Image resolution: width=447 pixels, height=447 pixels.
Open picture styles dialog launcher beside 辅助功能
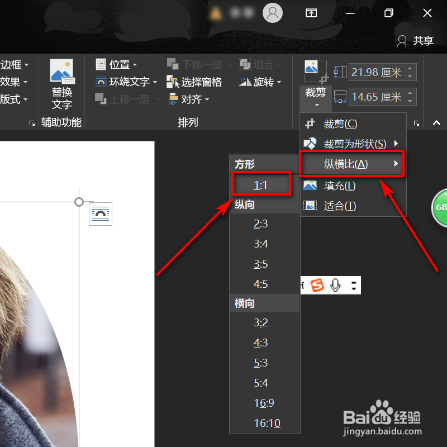tap(32, 123)
